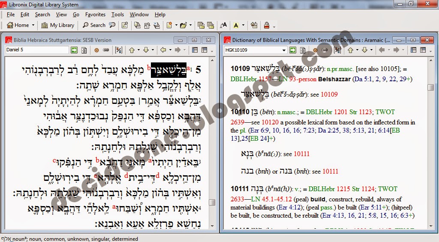This screenshot has width=439, height=242.
Task: Click the highlighted Belshazzar Hebrew word in verse 1
Action: [168, 70]
